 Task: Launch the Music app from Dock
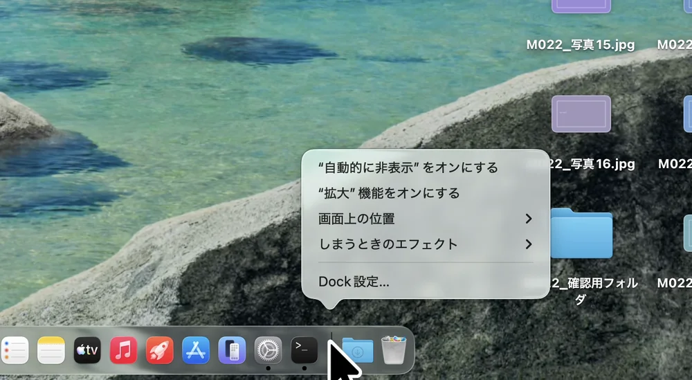click(x=124, y=350)
